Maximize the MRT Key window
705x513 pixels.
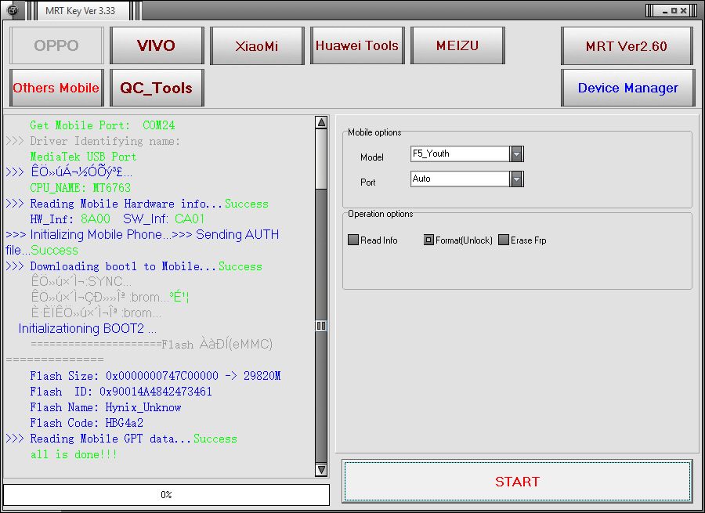(x=674, y=11)
